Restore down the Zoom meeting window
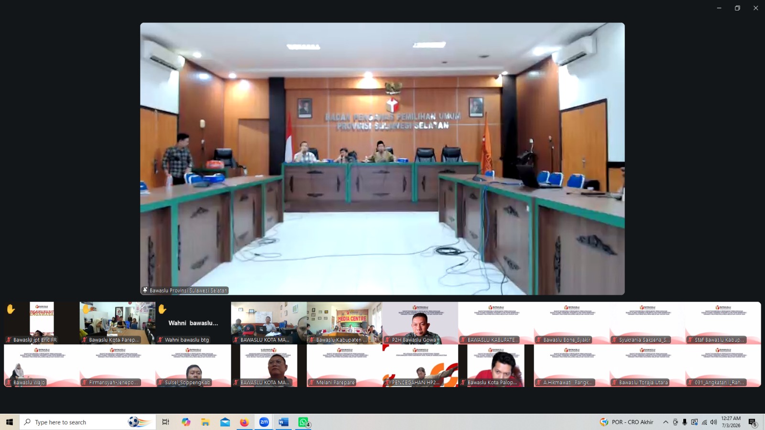The image size is (765, 430). click(737, 8)
